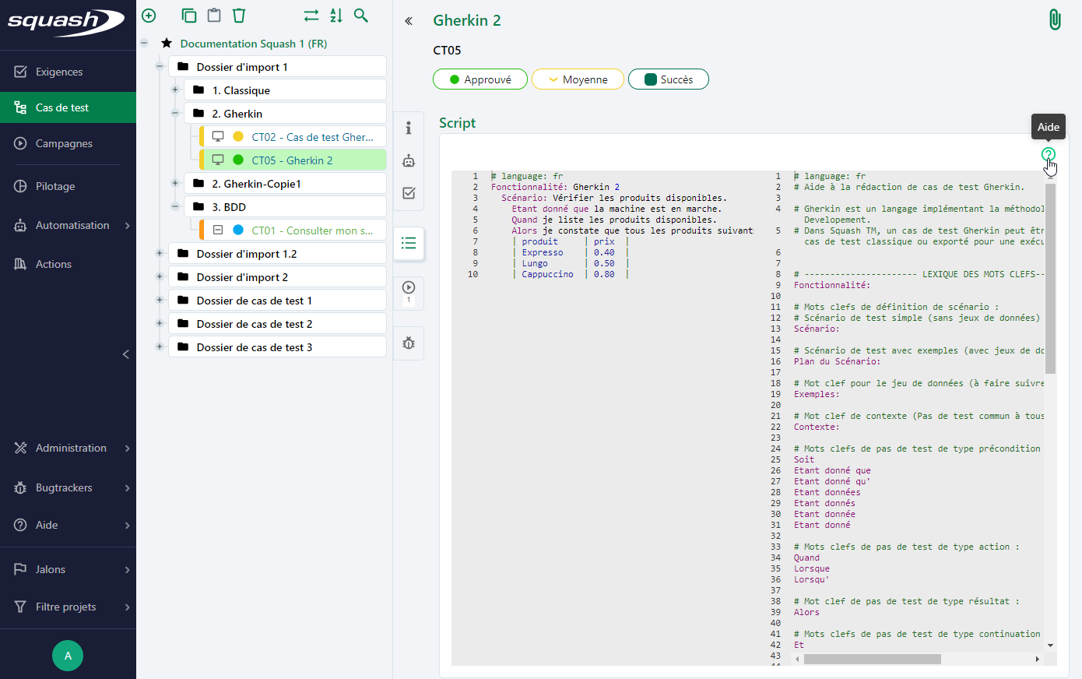Go to Exigences in sidebar

point(59,72)
